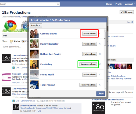136x114 pixels.
Task: Make Caroline Unwin an admin
Action: point(89,33)
